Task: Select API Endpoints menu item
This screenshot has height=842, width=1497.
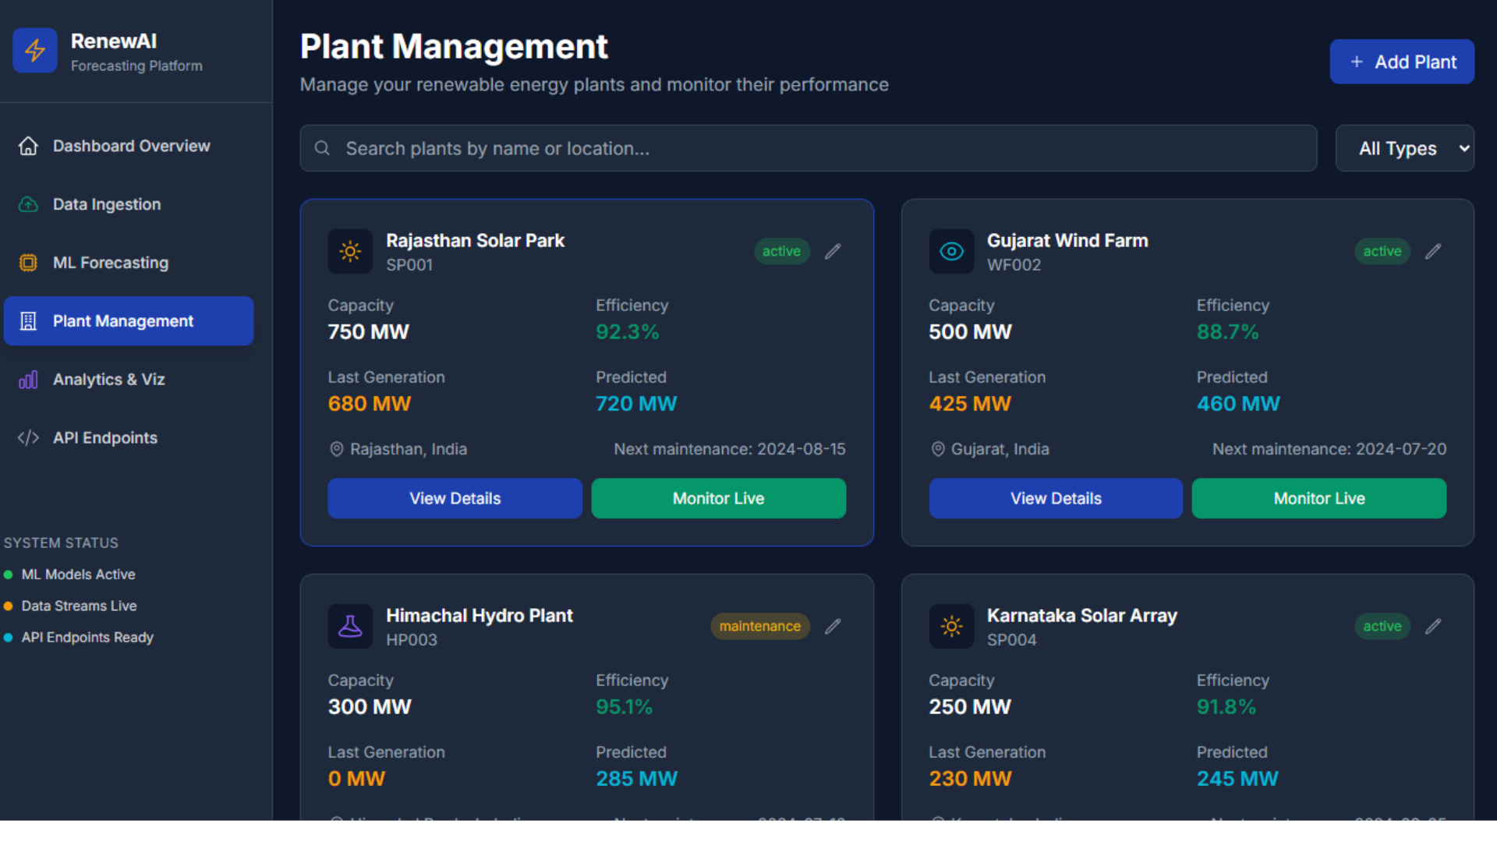Action: [x=104, y=438]
